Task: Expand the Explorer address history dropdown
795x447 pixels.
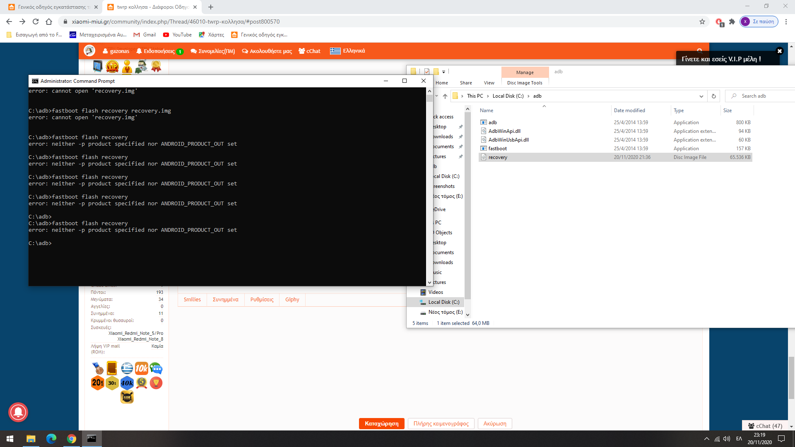Action: point(701,96)
